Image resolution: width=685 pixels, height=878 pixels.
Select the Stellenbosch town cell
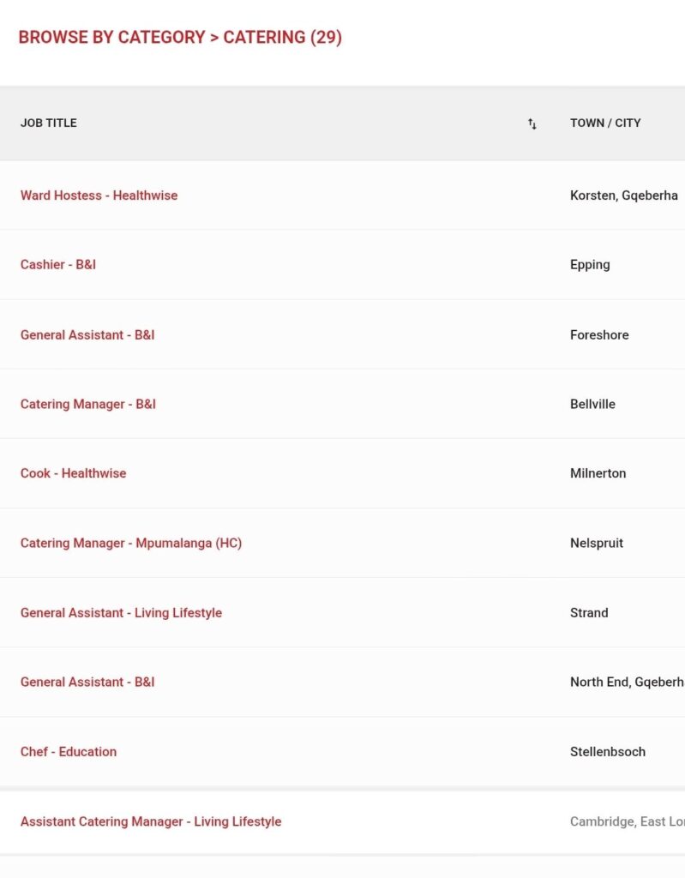[x=607, y=752]
